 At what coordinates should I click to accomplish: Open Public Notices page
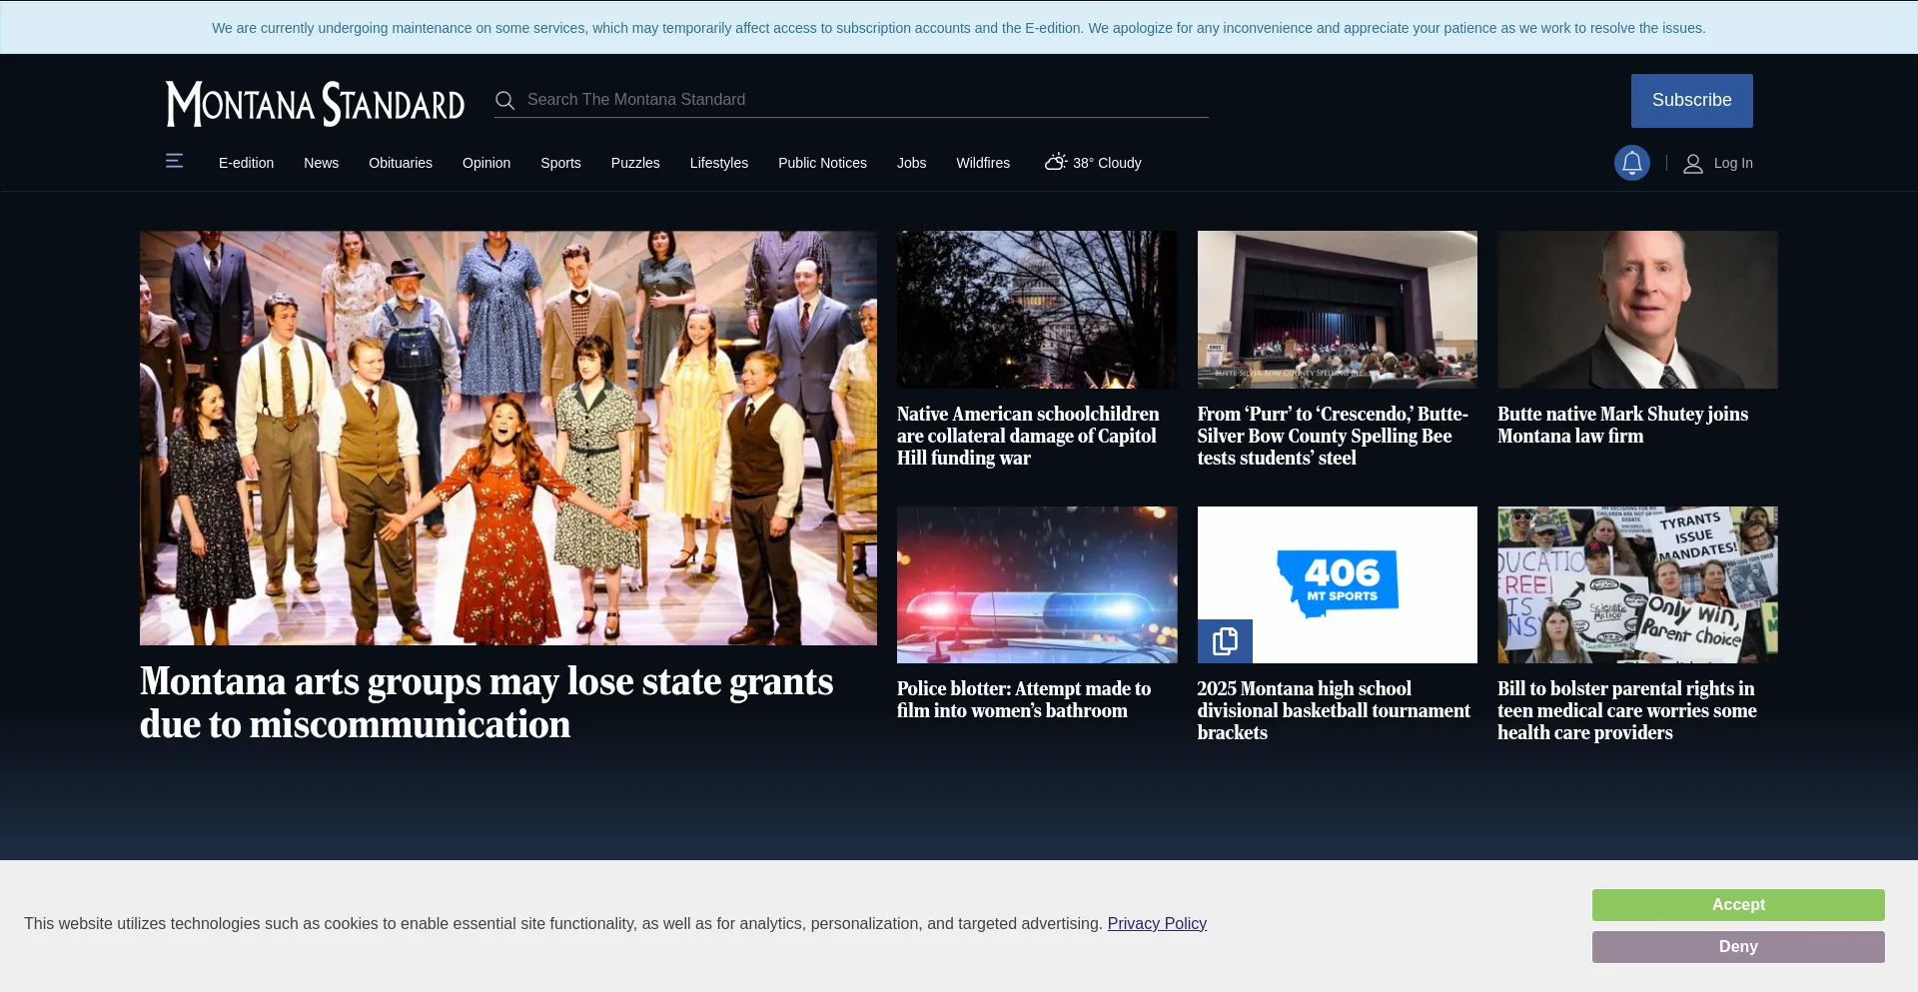tap(822, 163)
